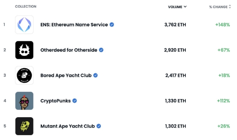Open the Otherdeed for Otherside collection logo
The width and height of the screenshot is (237, 140).
point(24,50)
